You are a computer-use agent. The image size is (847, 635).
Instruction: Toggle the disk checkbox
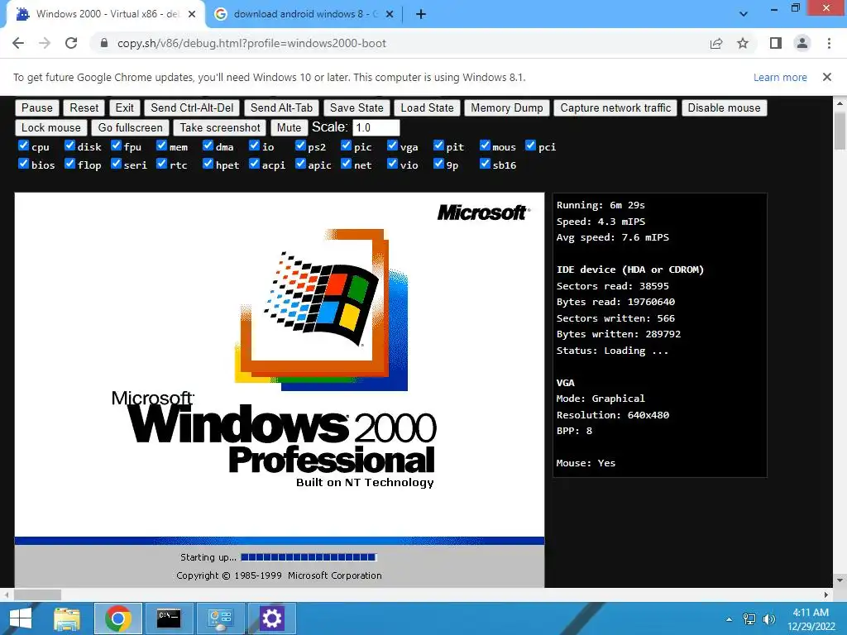pyautogui.click(x=69, y=146)
